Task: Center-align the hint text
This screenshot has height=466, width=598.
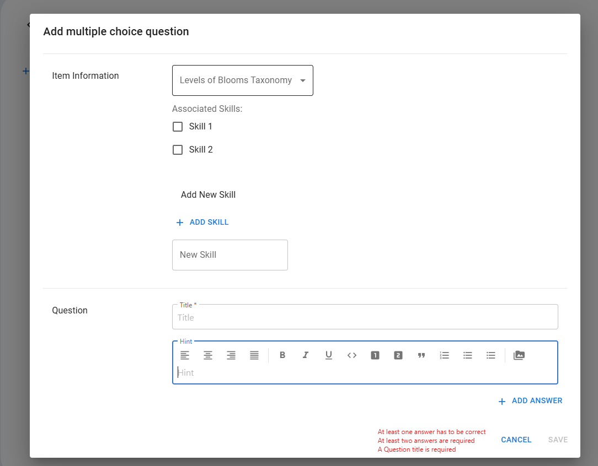Action: tap(208, 355)
